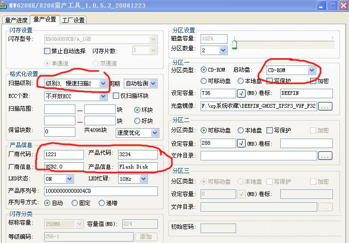Click the 卷标 field DEEPIN
The width and height of the screenshot is (349, 243).
(306, 93)
